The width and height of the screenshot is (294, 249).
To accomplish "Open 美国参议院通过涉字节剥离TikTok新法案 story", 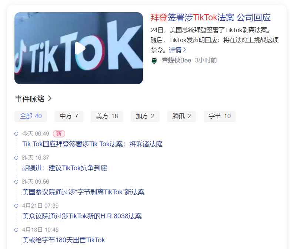I will coord(83,192).
